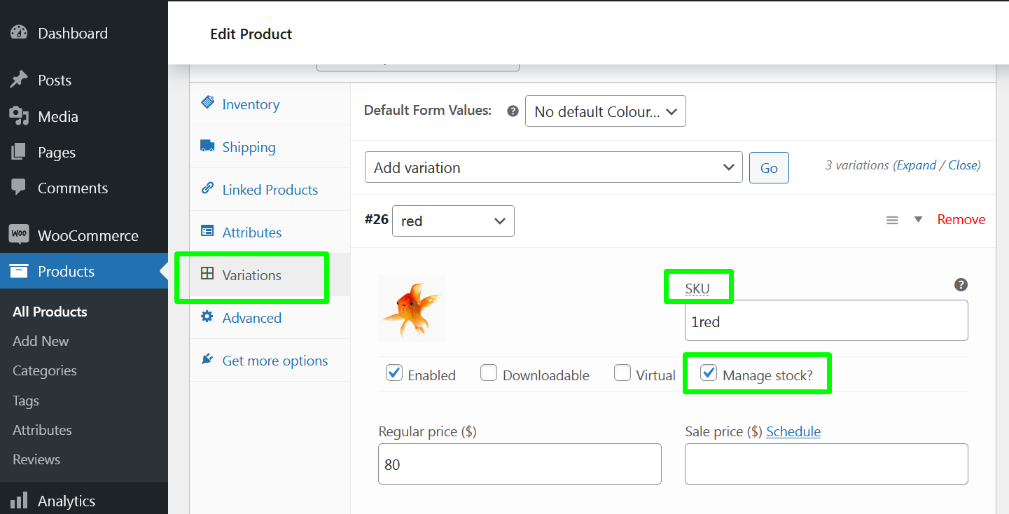1009x514 pixels.
Task: Click the empty Sale price field
Action: point(826,464)
